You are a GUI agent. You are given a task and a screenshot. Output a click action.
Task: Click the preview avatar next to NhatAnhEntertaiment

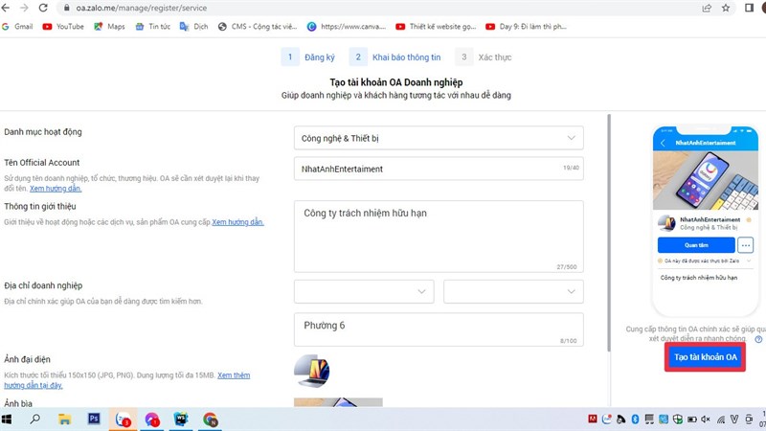click(x=666, y=223)
